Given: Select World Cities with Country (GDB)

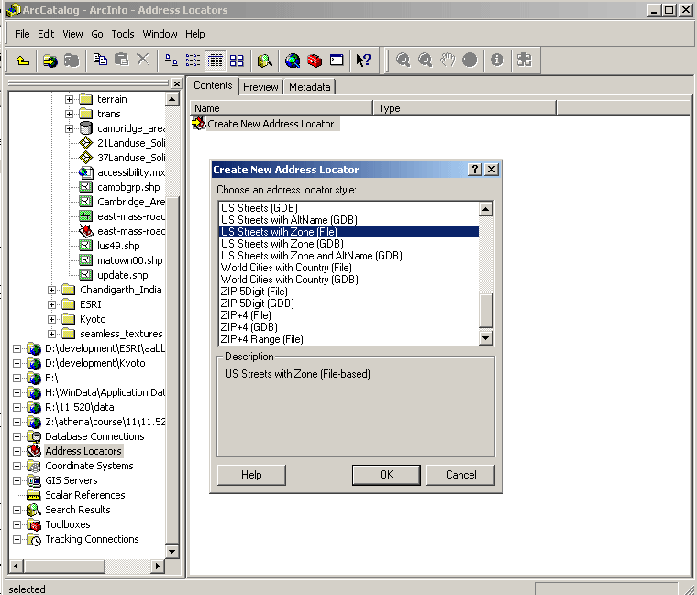Looking at the screenshot, I should point(290,280).
